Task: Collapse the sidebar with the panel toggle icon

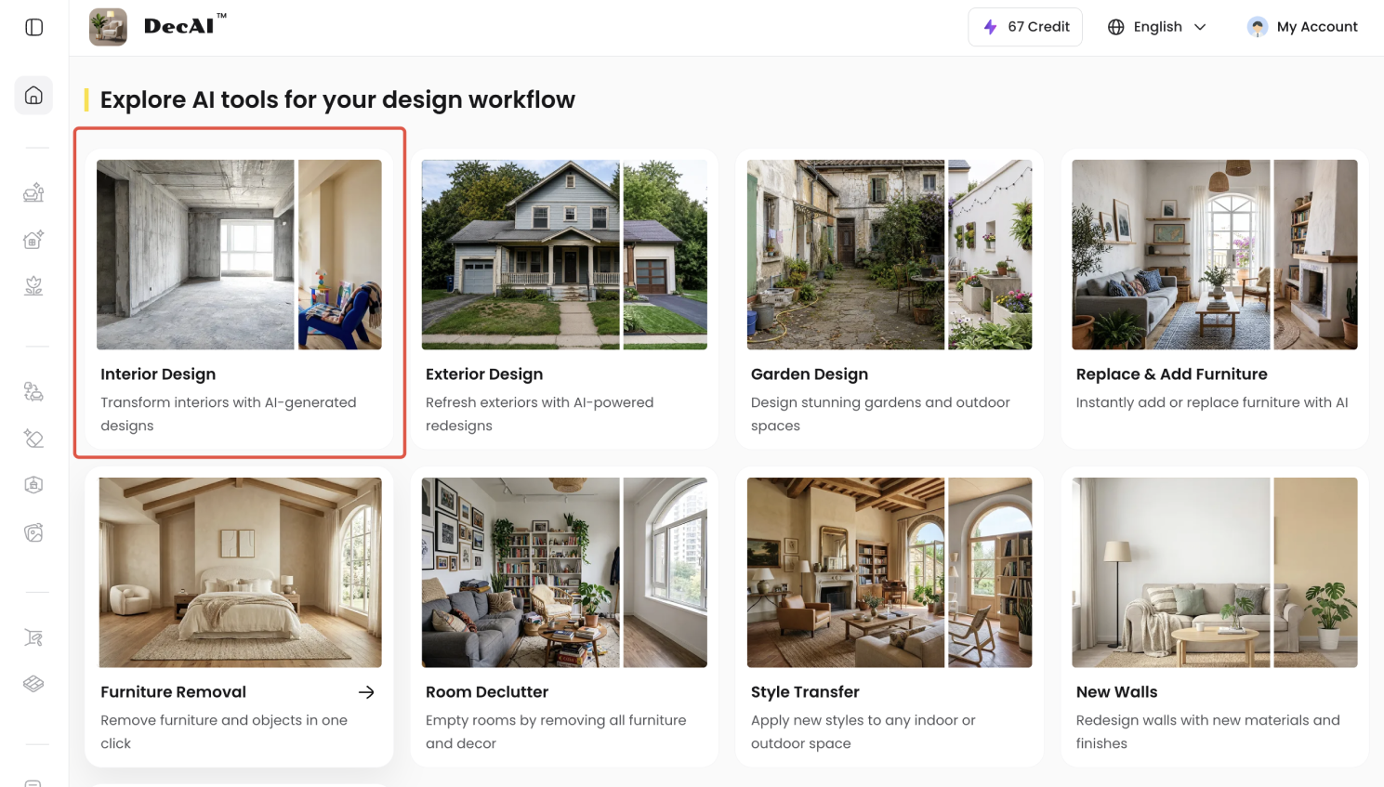Action: (34, 27)
